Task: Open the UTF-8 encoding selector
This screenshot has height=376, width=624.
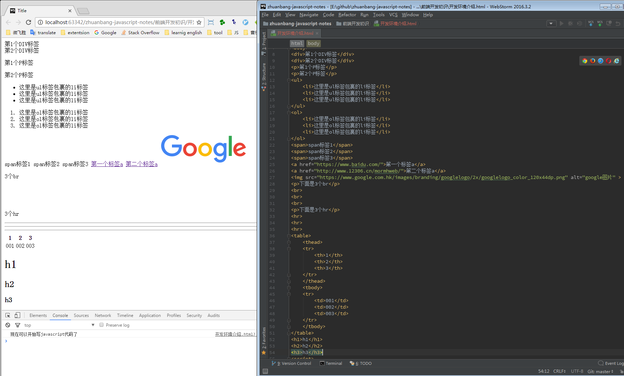Action: pos(577,371)
